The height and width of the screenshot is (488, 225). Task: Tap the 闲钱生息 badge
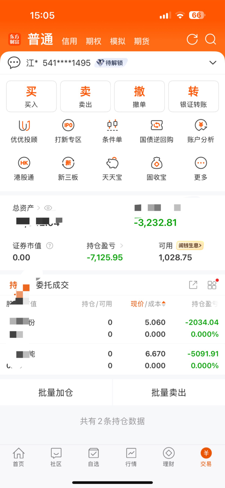pos(190,246)
